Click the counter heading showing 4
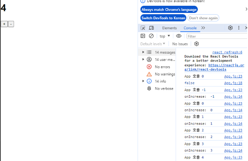The width and height of the screenshot is (248, 161). (x=3, y=8)
